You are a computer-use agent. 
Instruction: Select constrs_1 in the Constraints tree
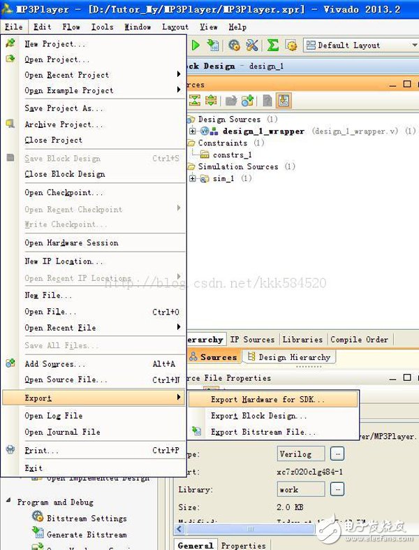pyautogui.click(x=232, y=155)
